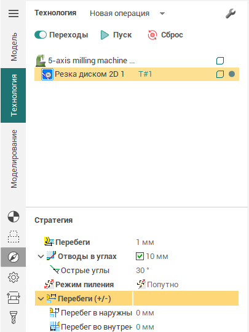Click the Перебеги (+/-) label
The image size is (249, 332).
[84, 299]
